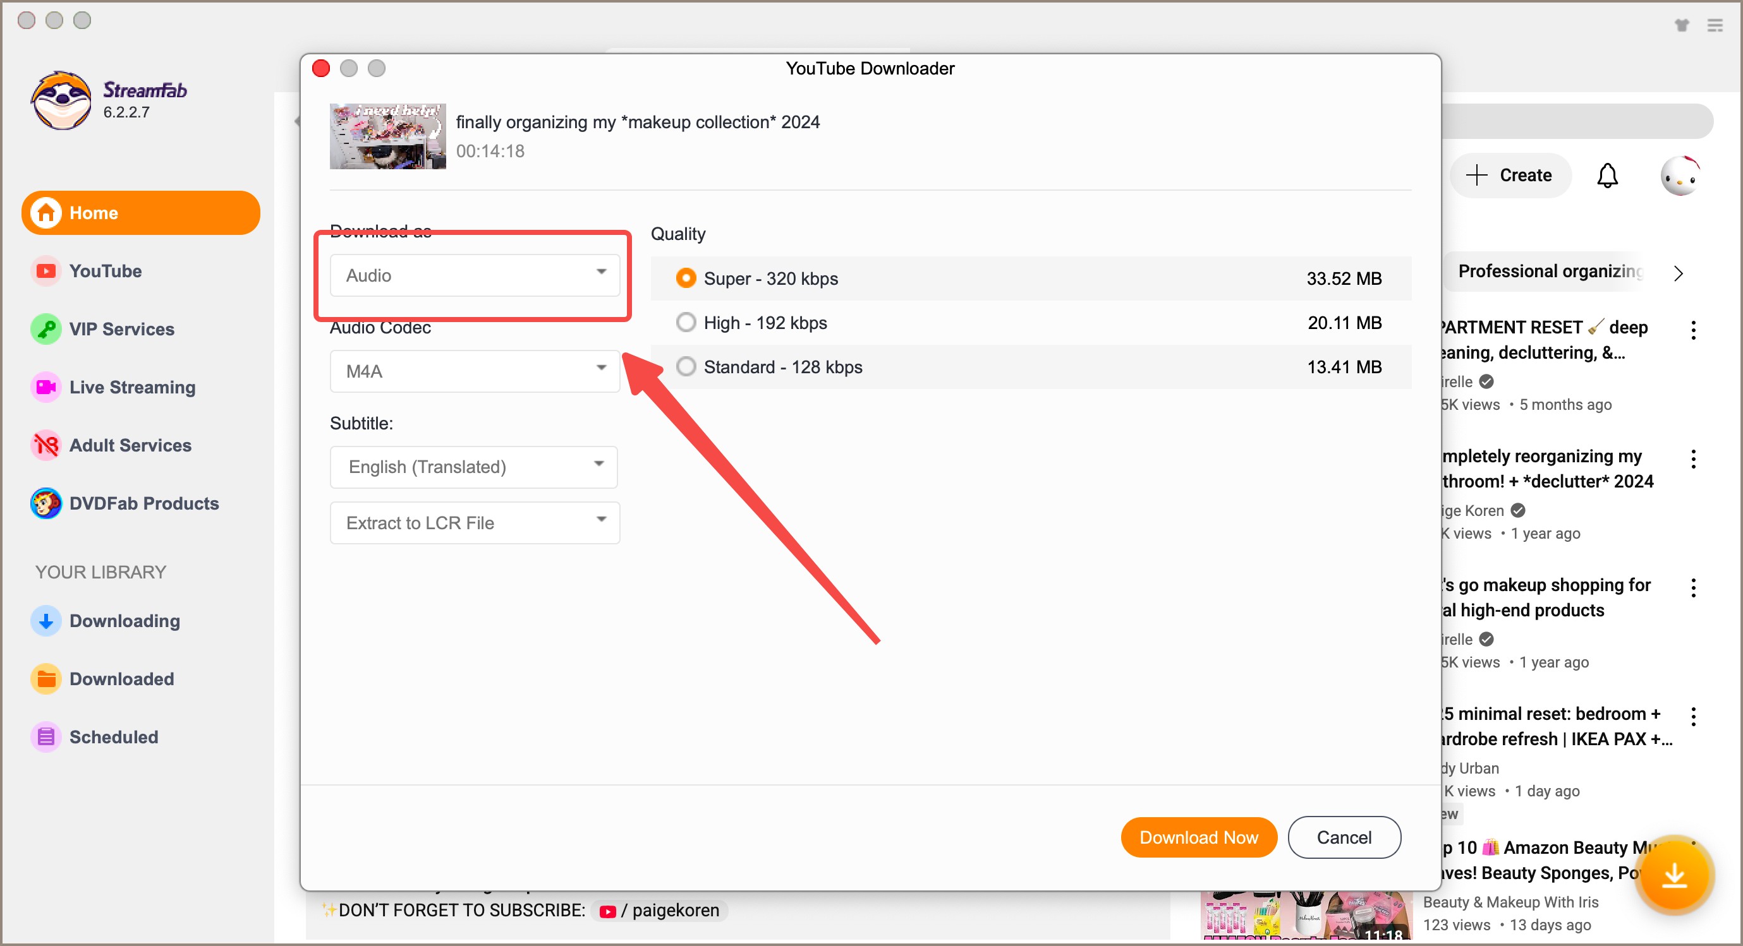Click the blue Downloading arrow icon
The width and height of the screenshot is (1743, 946).
(x=46, y=621)
